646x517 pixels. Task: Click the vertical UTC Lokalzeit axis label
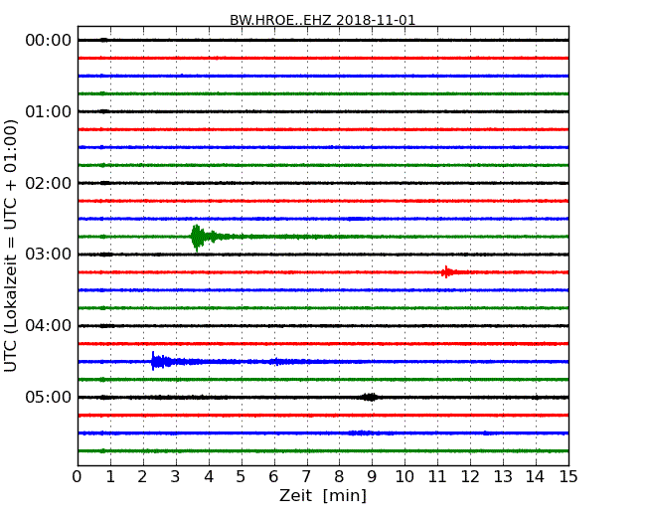point(11,246)
